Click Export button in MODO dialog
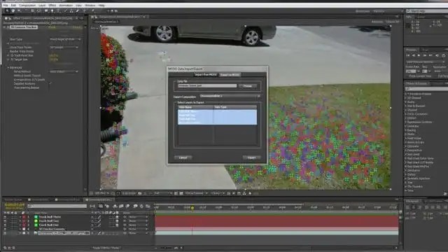The image size is (448, 252). 251,157
